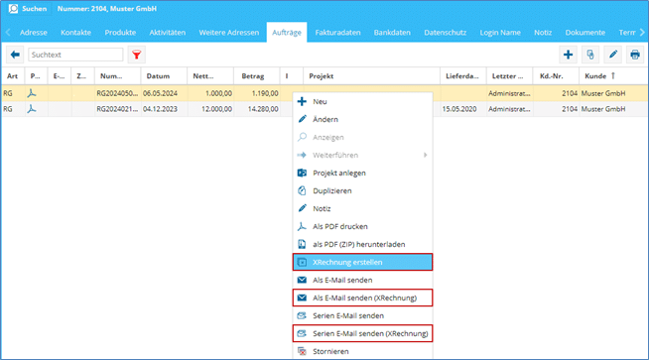Switch to the Adresse tab
The width and height of the screenshot is (649, 360).
33,33
